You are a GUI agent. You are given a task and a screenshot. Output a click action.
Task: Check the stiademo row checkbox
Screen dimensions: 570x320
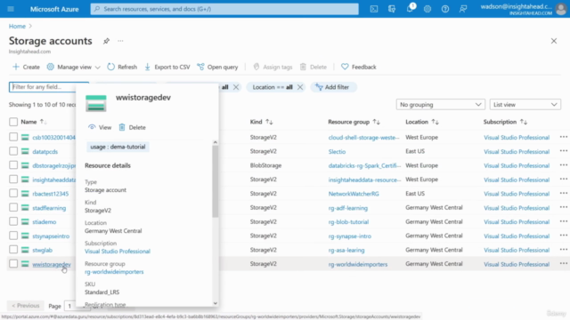point(13,221)
